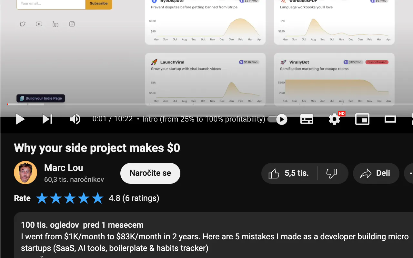413x258 pixels.
Task: Click the Twitter icon in the video
Action: tap(23, 24)
